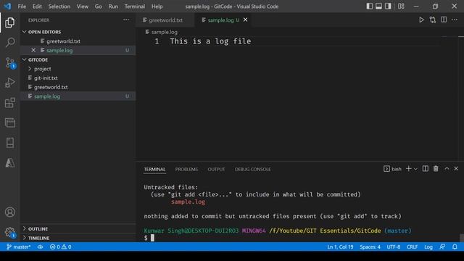Image resolution: width=464 pixels, height=261 pixels.
Task: Click Ln 1, Col 19 cursor position
Action: (x=340, y=246)
